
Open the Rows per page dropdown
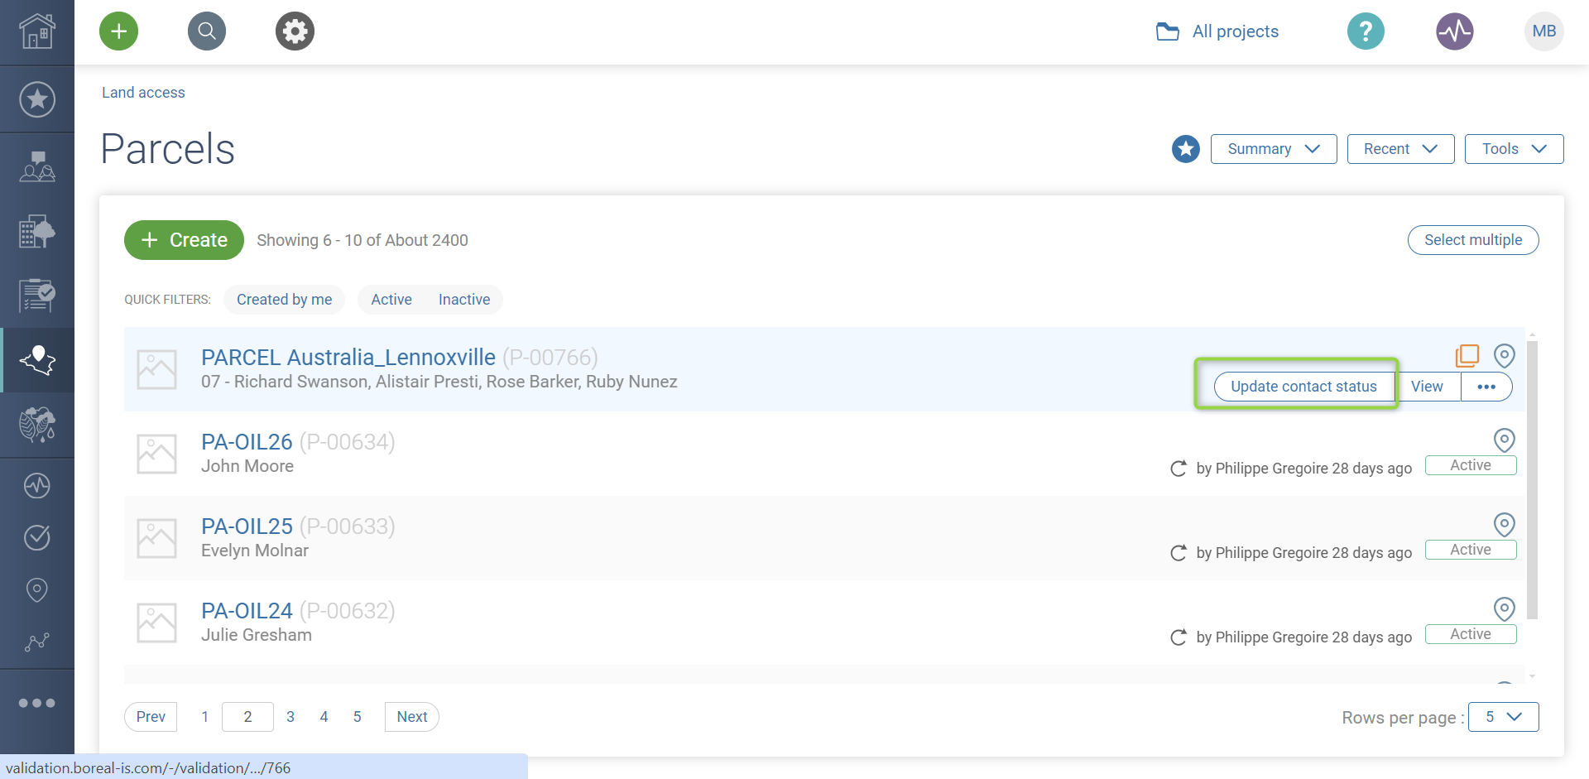pyautogui.click(x=1503, y=717)
